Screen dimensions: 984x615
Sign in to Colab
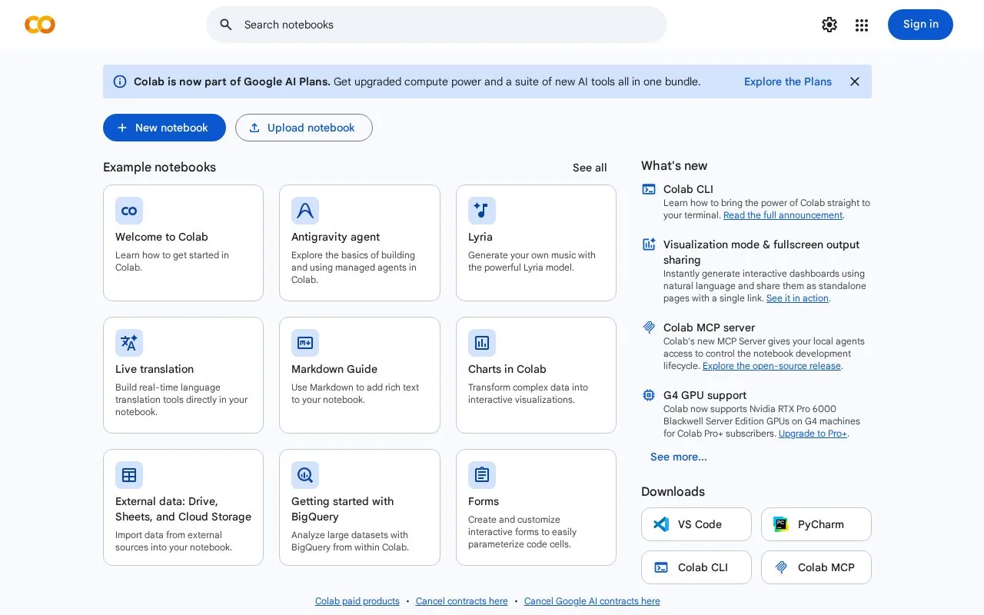[x=920, y=25]
